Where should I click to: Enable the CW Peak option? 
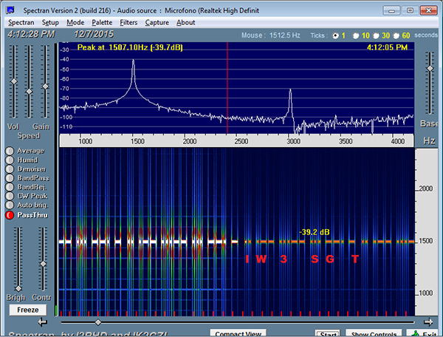[x=10, y=196]
